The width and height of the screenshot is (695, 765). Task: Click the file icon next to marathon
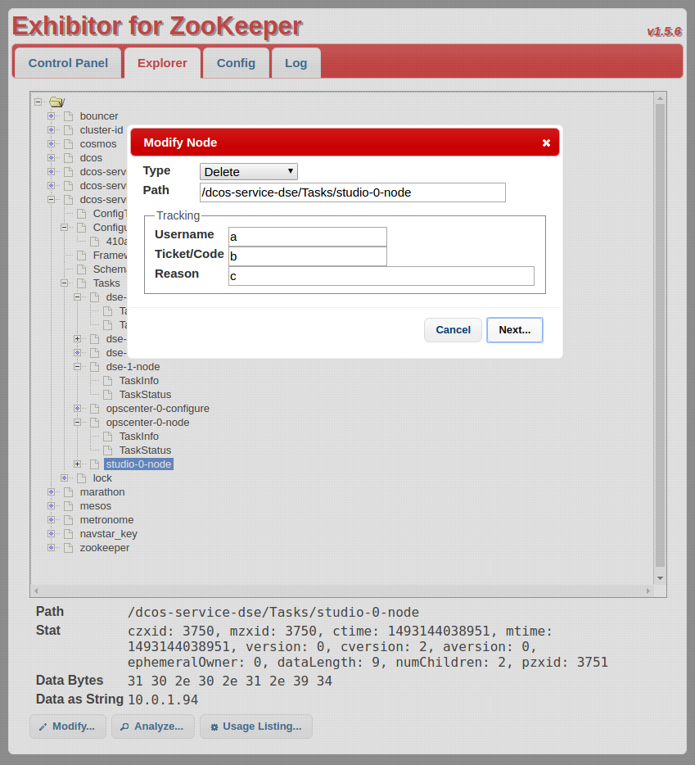point(68,492)
